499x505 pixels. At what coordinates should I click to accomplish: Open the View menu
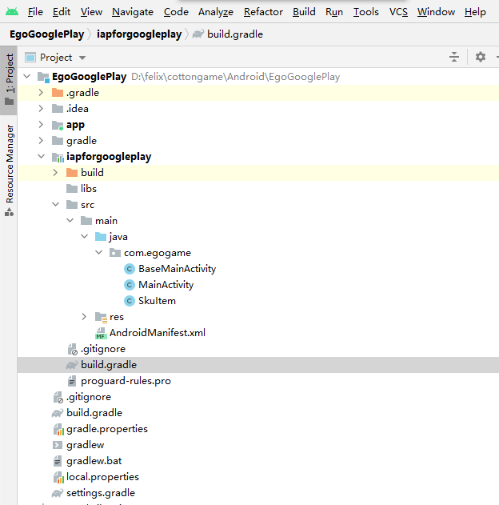[x=91, y=12]
